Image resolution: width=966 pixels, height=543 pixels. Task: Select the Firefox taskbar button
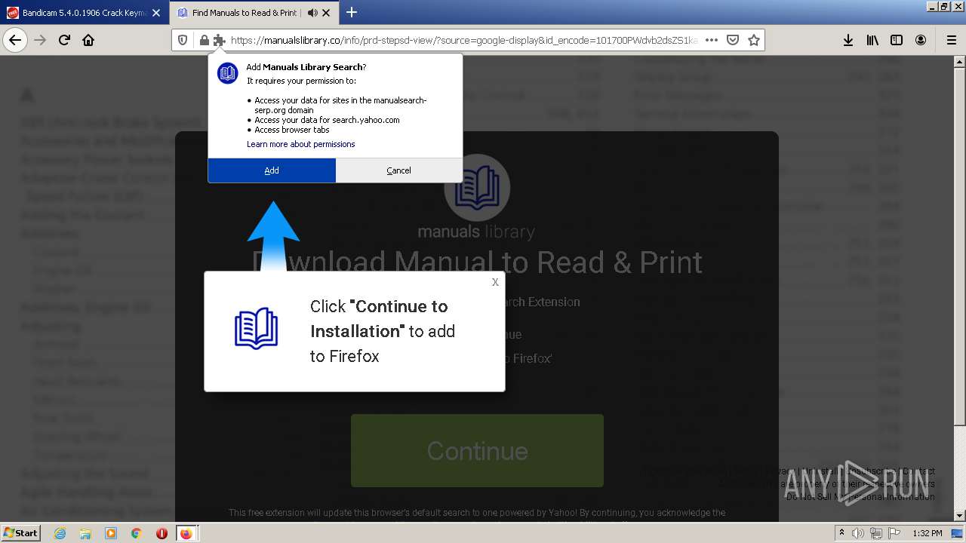(186, 533)
